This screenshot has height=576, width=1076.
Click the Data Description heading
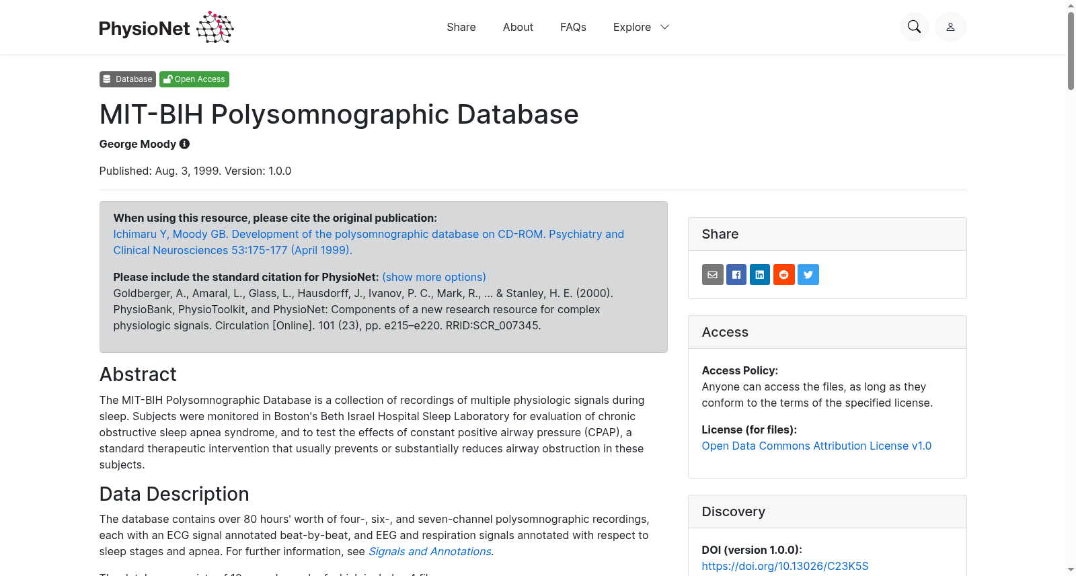click(174, 494)
